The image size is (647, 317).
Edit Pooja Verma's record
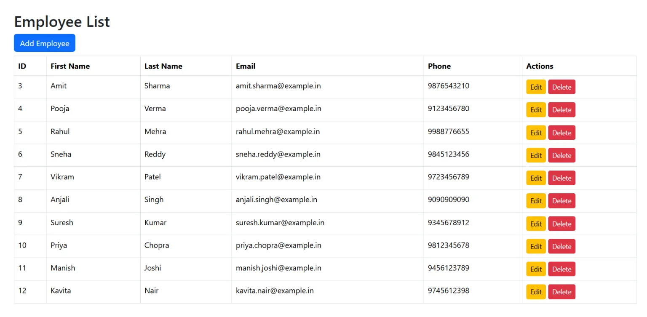[x=535, y=109]
